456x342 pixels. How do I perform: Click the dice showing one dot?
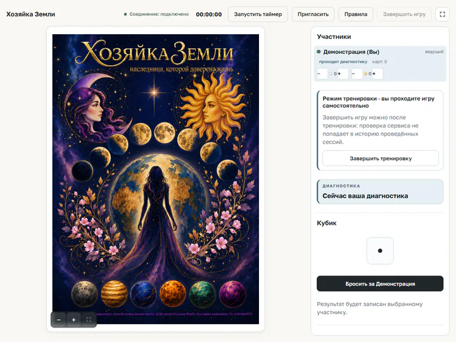380,251
